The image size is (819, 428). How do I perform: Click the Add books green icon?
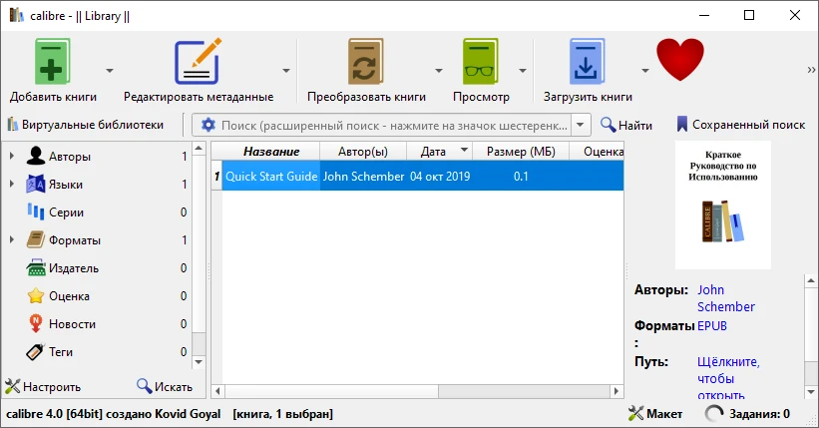(53, 62)
